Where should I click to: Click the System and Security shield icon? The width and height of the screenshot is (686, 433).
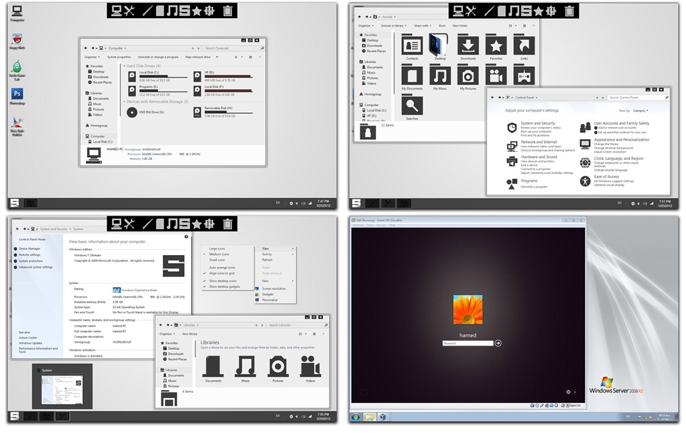[511, 128]
